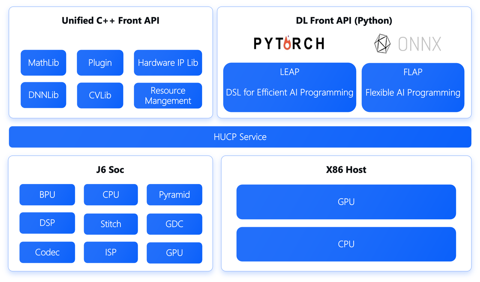The image size is (480, 282).
Task: Select the BPU block in J6 Soc
Action: point(47,195)
